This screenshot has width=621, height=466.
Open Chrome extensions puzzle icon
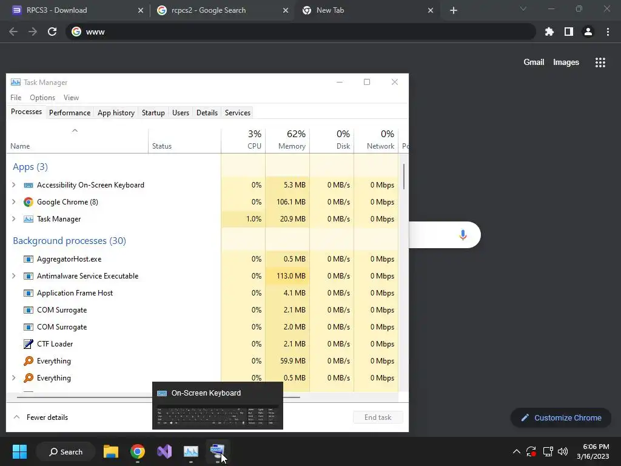pyautogui.click(x=549, y=32)
